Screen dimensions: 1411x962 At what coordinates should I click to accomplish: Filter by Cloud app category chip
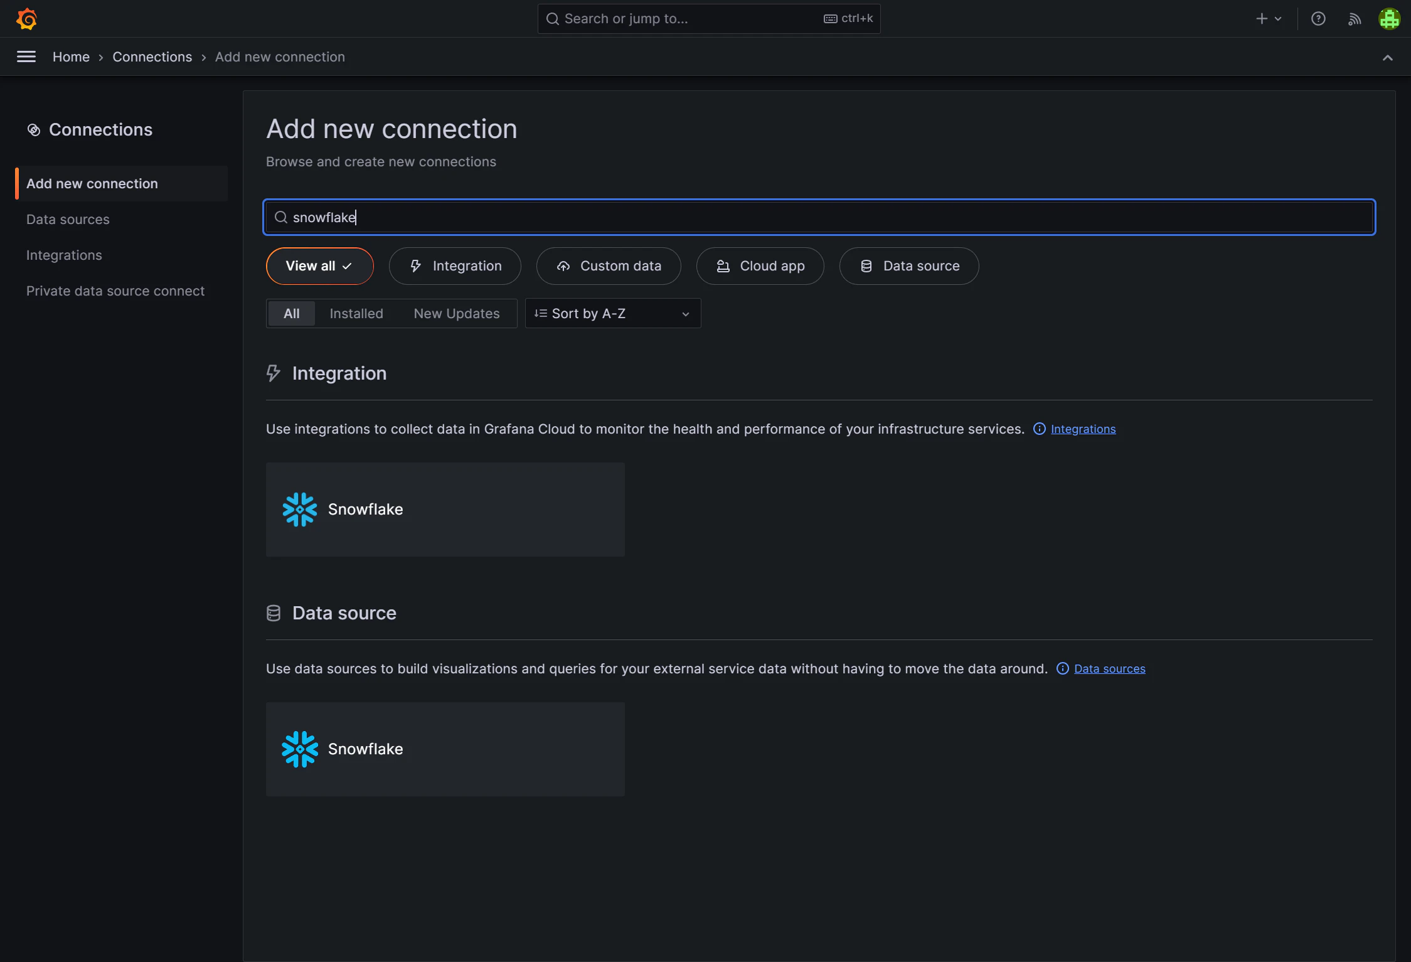coord(760,266)
